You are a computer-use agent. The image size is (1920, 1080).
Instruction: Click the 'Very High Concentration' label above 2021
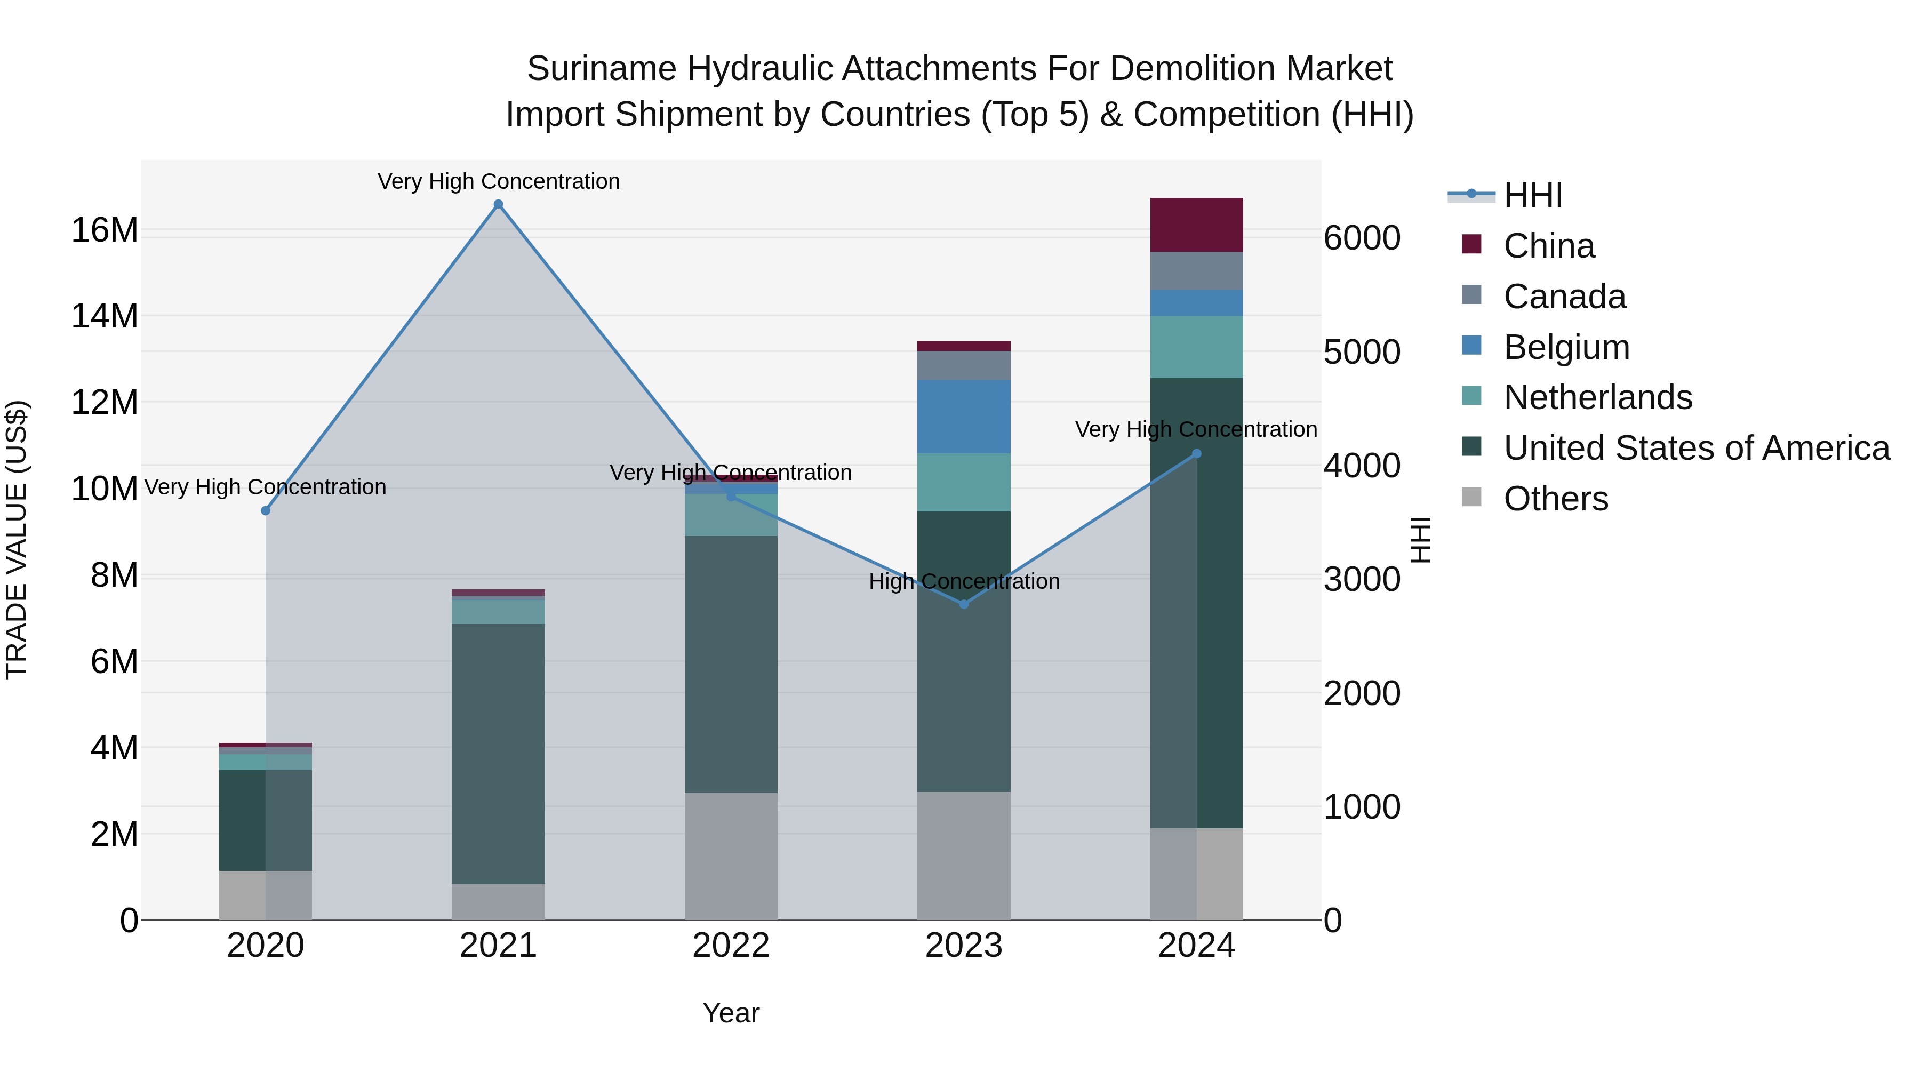pyautogui.click(x=499, y=181)
